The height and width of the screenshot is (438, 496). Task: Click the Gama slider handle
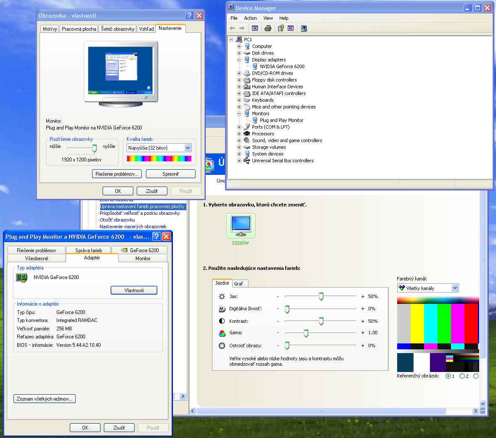pyautogui.click(x=306, y=333)
